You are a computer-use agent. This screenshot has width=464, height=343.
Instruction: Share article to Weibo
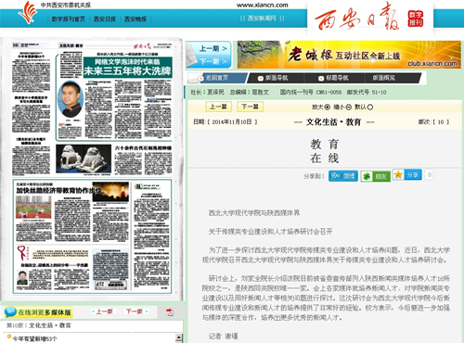click(x=343, y=176)
